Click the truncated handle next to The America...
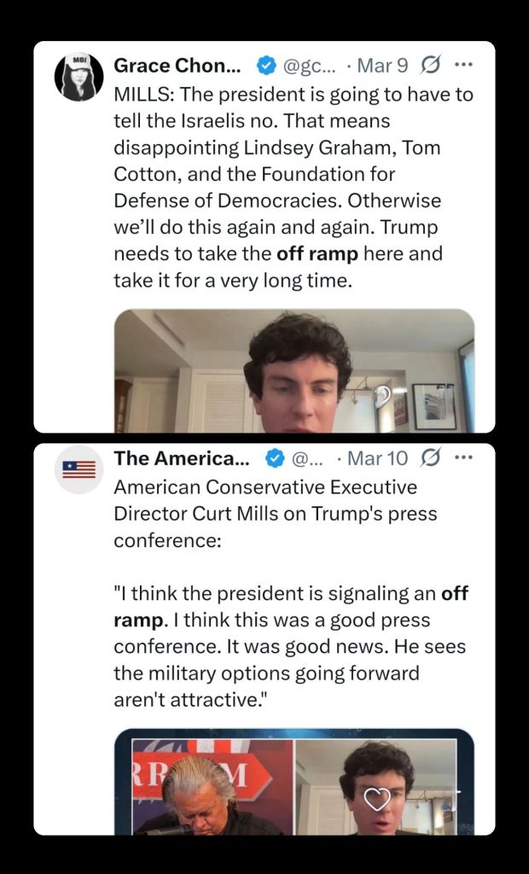 click(x=307, y=458)
